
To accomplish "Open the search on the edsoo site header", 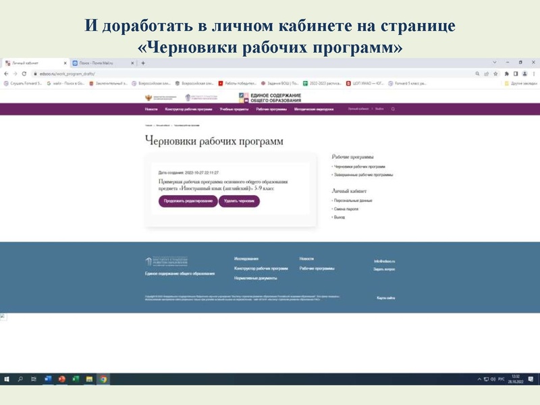I will click(391, 109).
